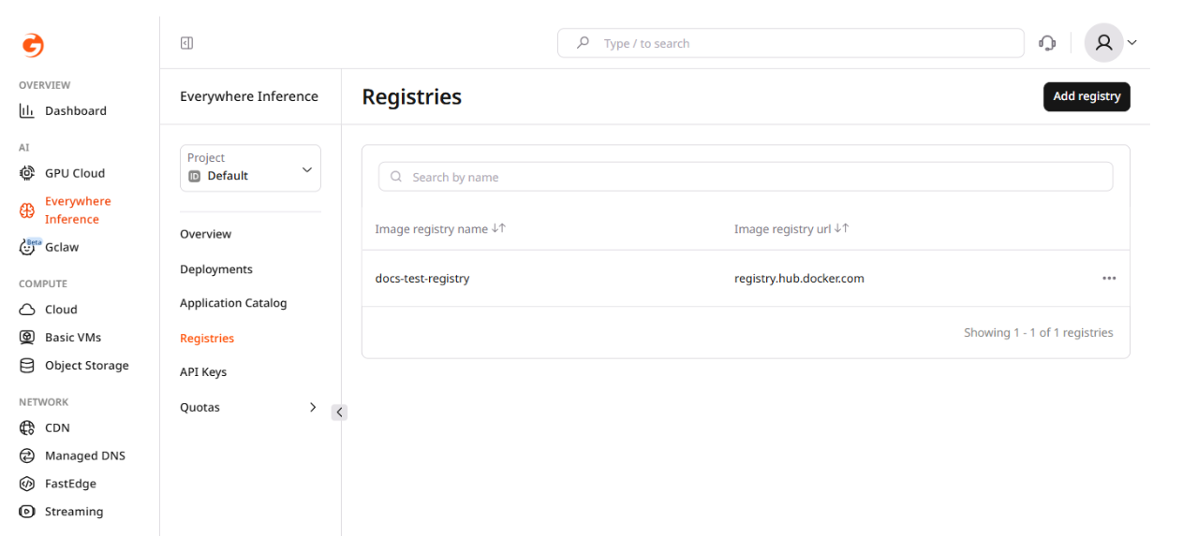Sort by Image registry url arrows
The width and height of the screenshot is (1183, 536).
(x=842, y=228)
